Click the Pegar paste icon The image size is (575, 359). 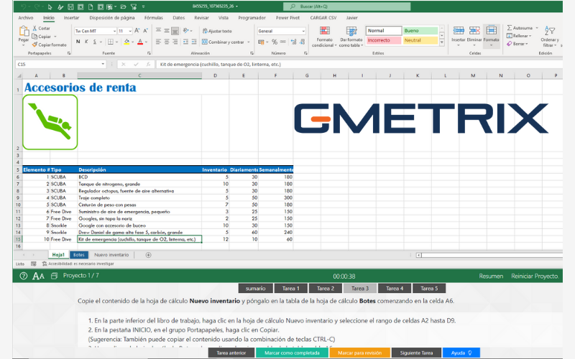[24, 32]
